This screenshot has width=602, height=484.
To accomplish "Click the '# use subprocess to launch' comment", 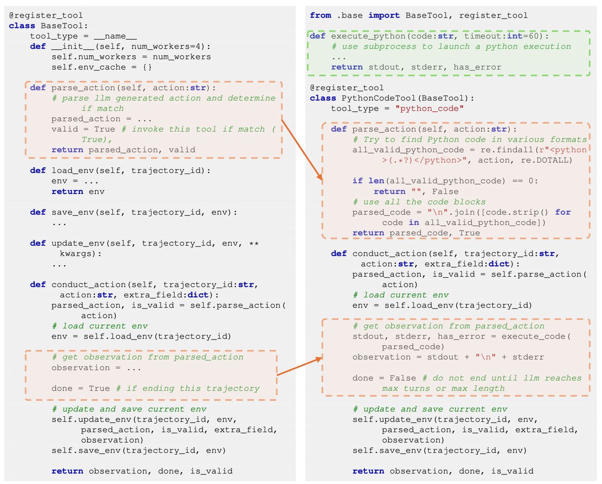I will pyautogui.click(x=452, y=47).
